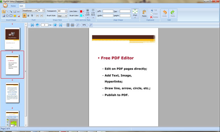Click the Transparent value field

(61, 11)
